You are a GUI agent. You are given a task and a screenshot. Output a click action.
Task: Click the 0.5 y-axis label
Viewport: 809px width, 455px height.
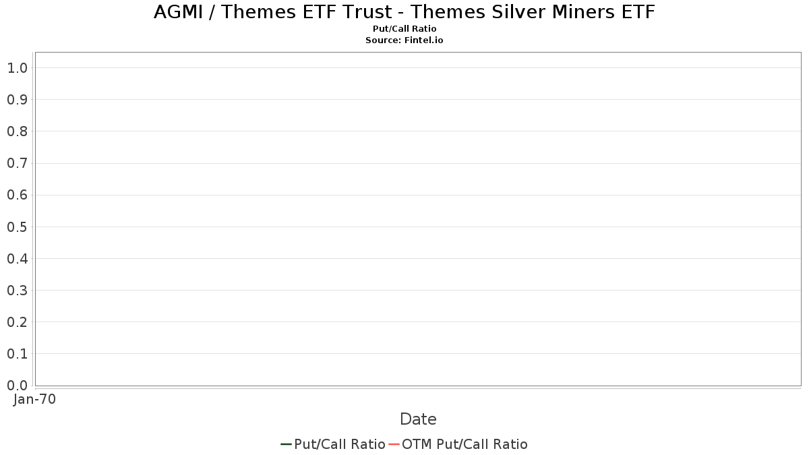point(17,226)
